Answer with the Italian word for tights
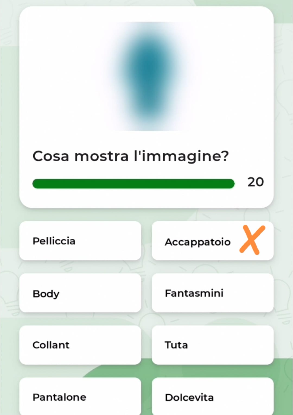 (x=80, y=345)
